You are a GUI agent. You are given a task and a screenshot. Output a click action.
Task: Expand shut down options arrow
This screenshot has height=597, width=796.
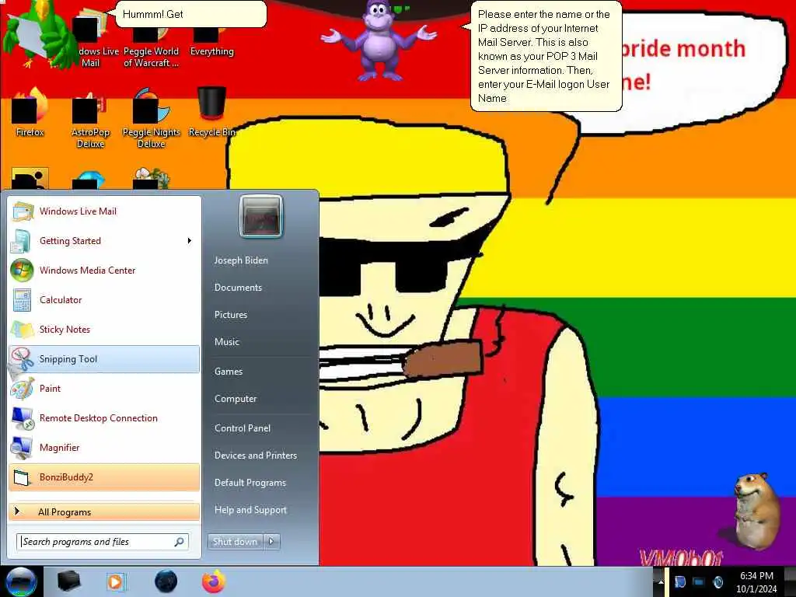(271, 542)
